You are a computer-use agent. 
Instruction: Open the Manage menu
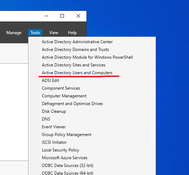14,33
